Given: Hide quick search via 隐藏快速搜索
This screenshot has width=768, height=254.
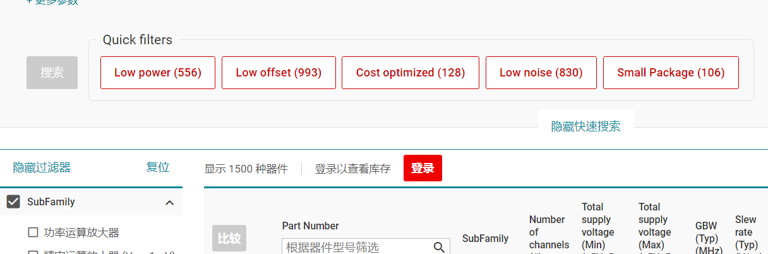Looking at the screenshot, I should 585,126.
